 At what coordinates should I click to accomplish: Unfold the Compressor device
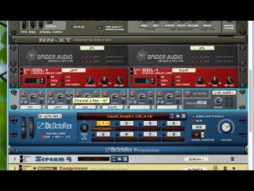click(x=15, y=168)
